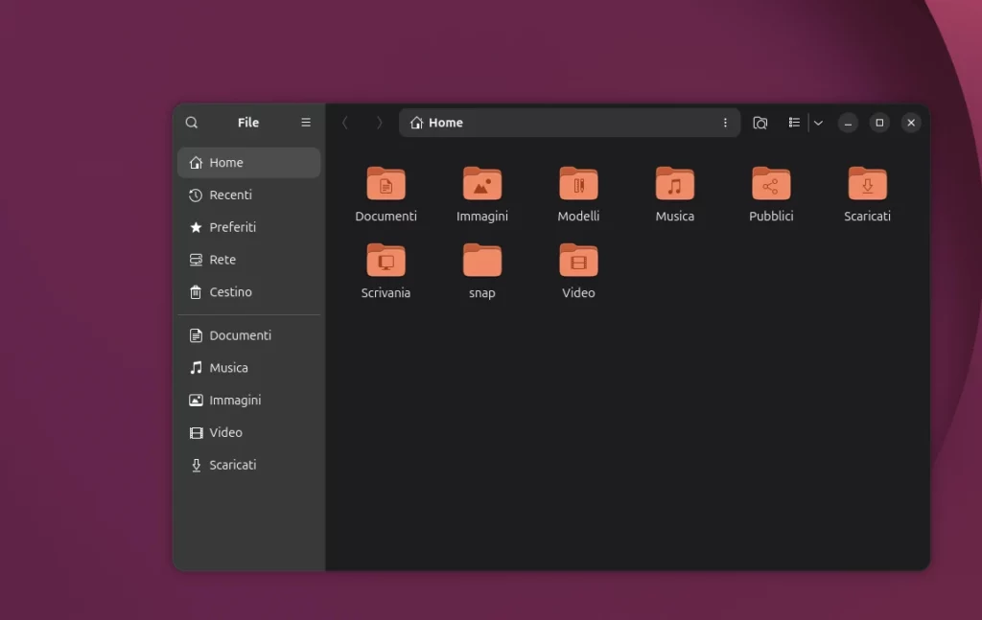Open the Cestino trash
Image resolution: width=982 pixels, height=620 pixels.
(229, 292)
